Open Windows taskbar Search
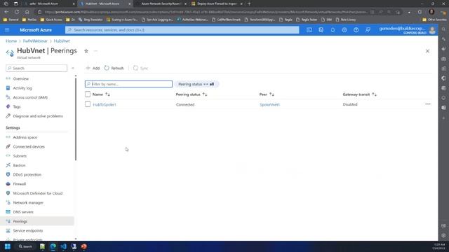Image resolution: width=449 pixels, height=252 pixels. coord(25,246)
